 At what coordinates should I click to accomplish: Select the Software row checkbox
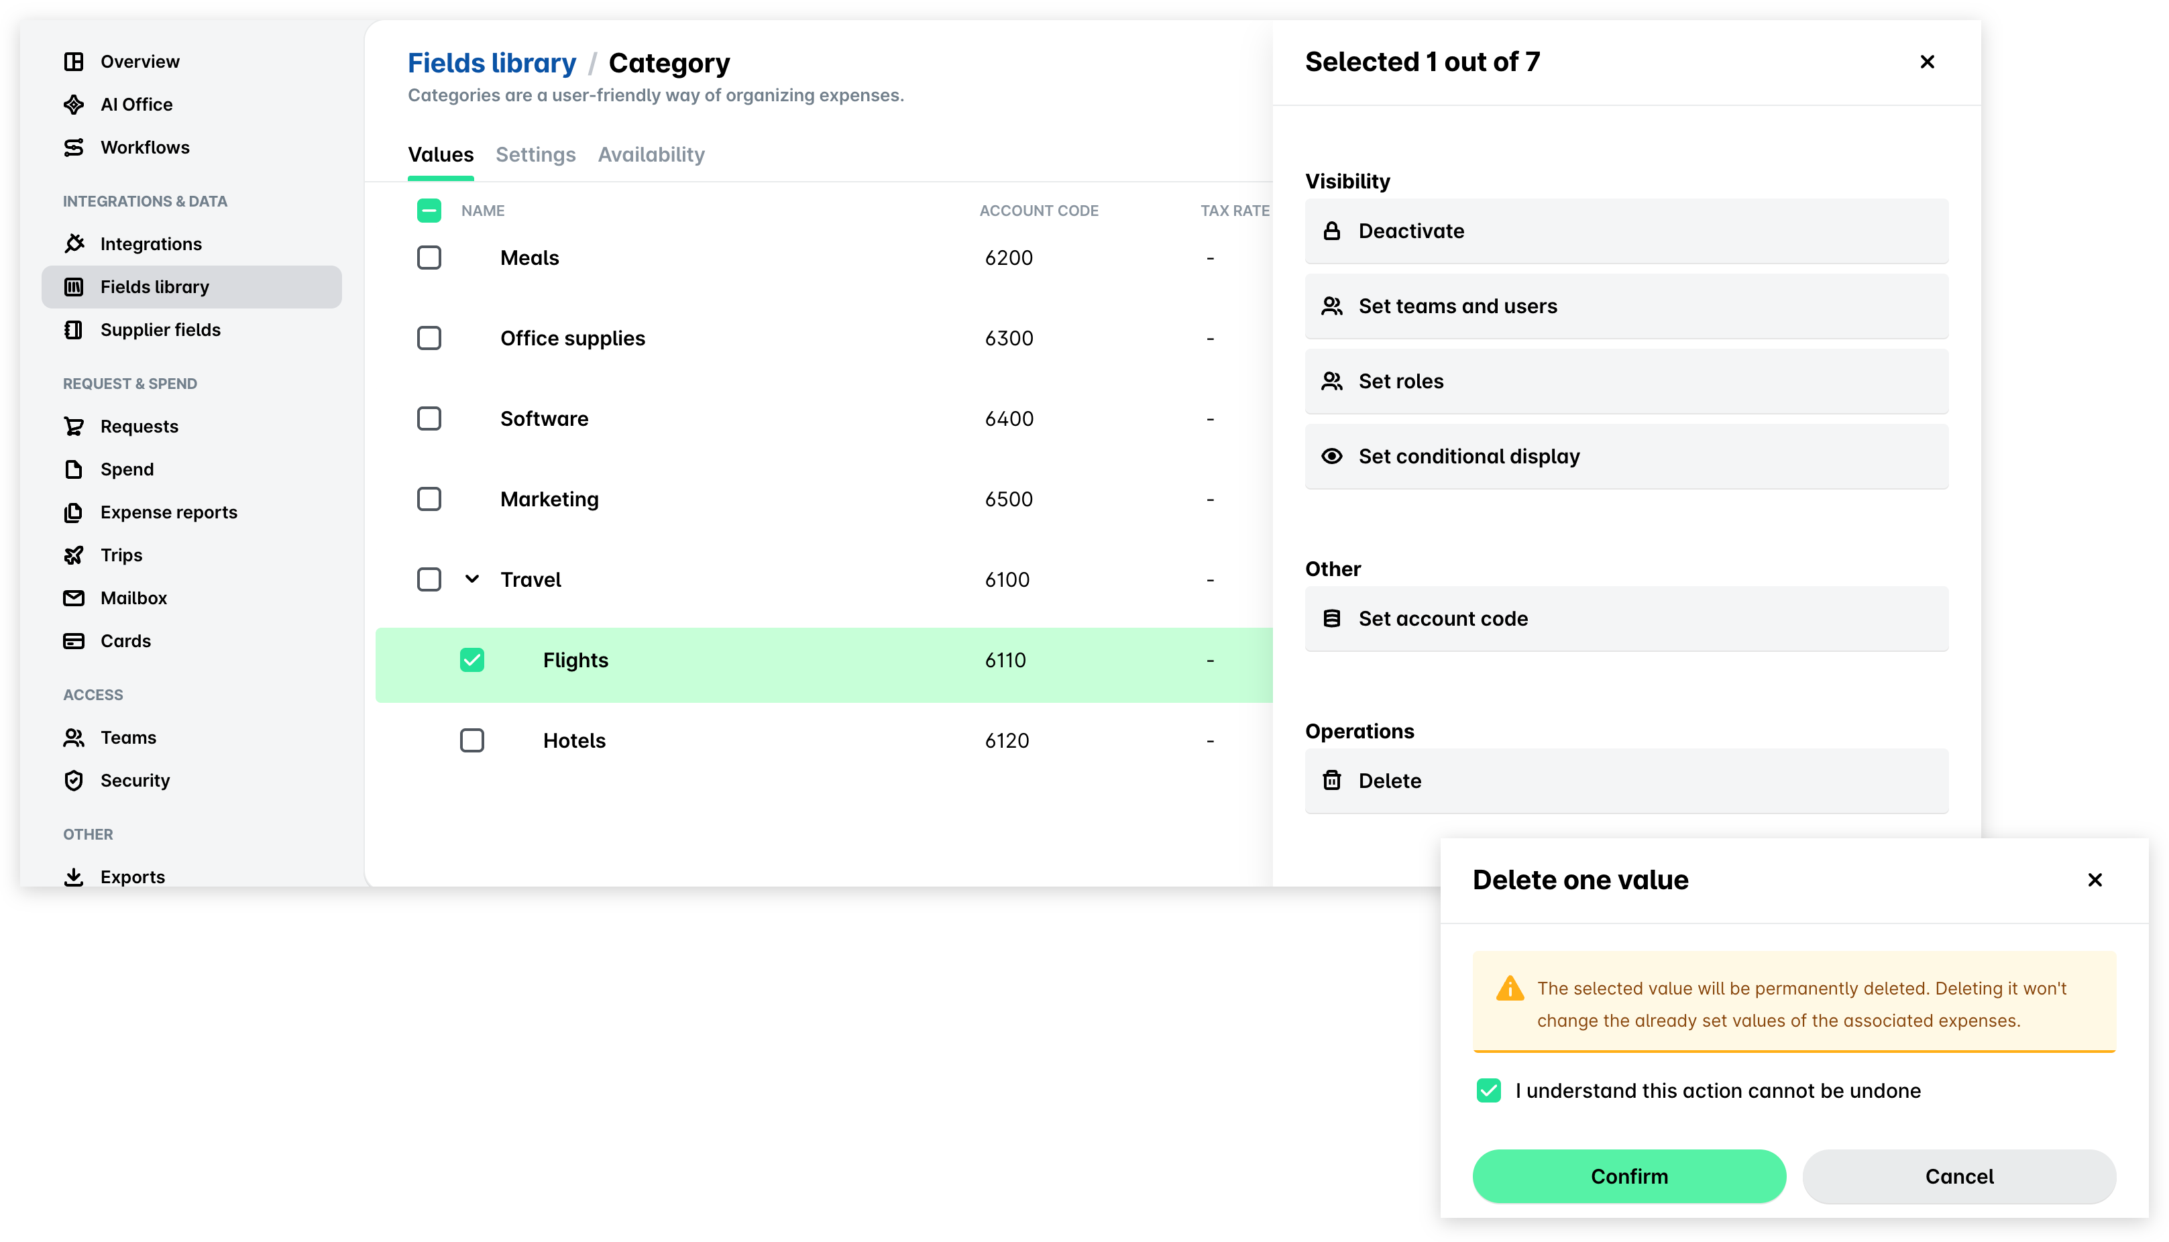(x=429, y=418)
